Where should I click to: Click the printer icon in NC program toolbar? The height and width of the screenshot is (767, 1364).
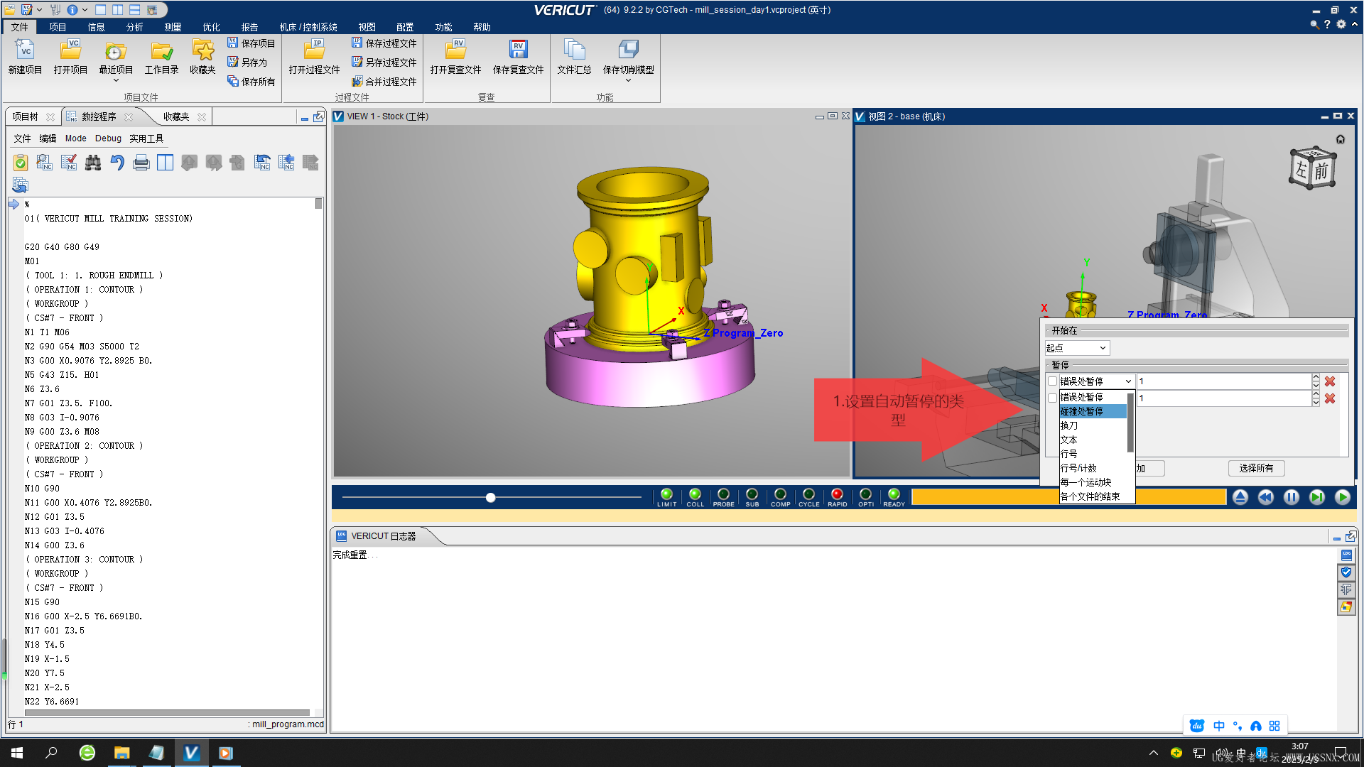[x=141, y=163]
